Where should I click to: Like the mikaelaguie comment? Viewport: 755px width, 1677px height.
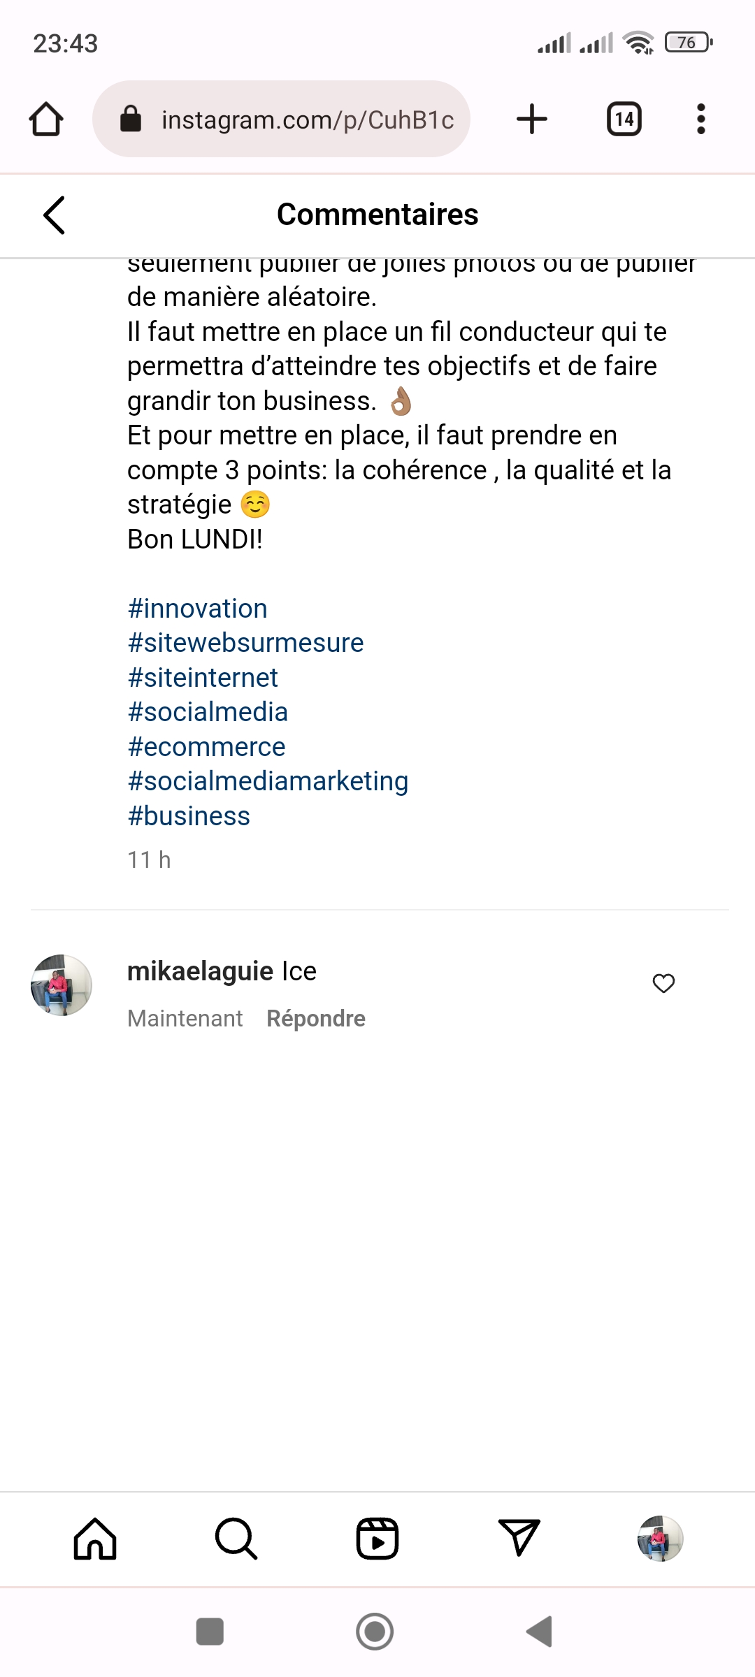tap(663, 983)
